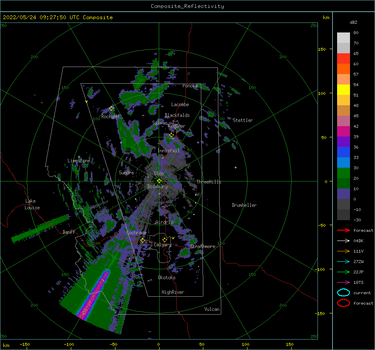Viewport: 375px width, 350px height.
Task: Select the 39 dBZ magenta color swatch
Action: [343, 131]
